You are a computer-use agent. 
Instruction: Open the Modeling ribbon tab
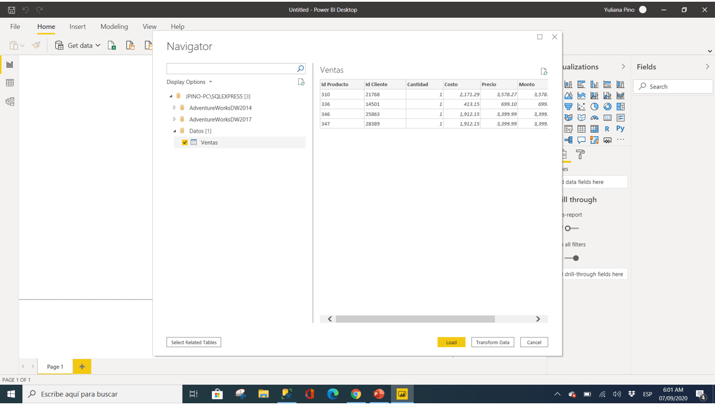[x=114, y=26]
